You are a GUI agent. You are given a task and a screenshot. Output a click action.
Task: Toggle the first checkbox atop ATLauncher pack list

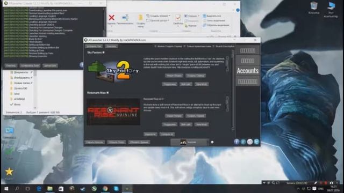point(155,47)
